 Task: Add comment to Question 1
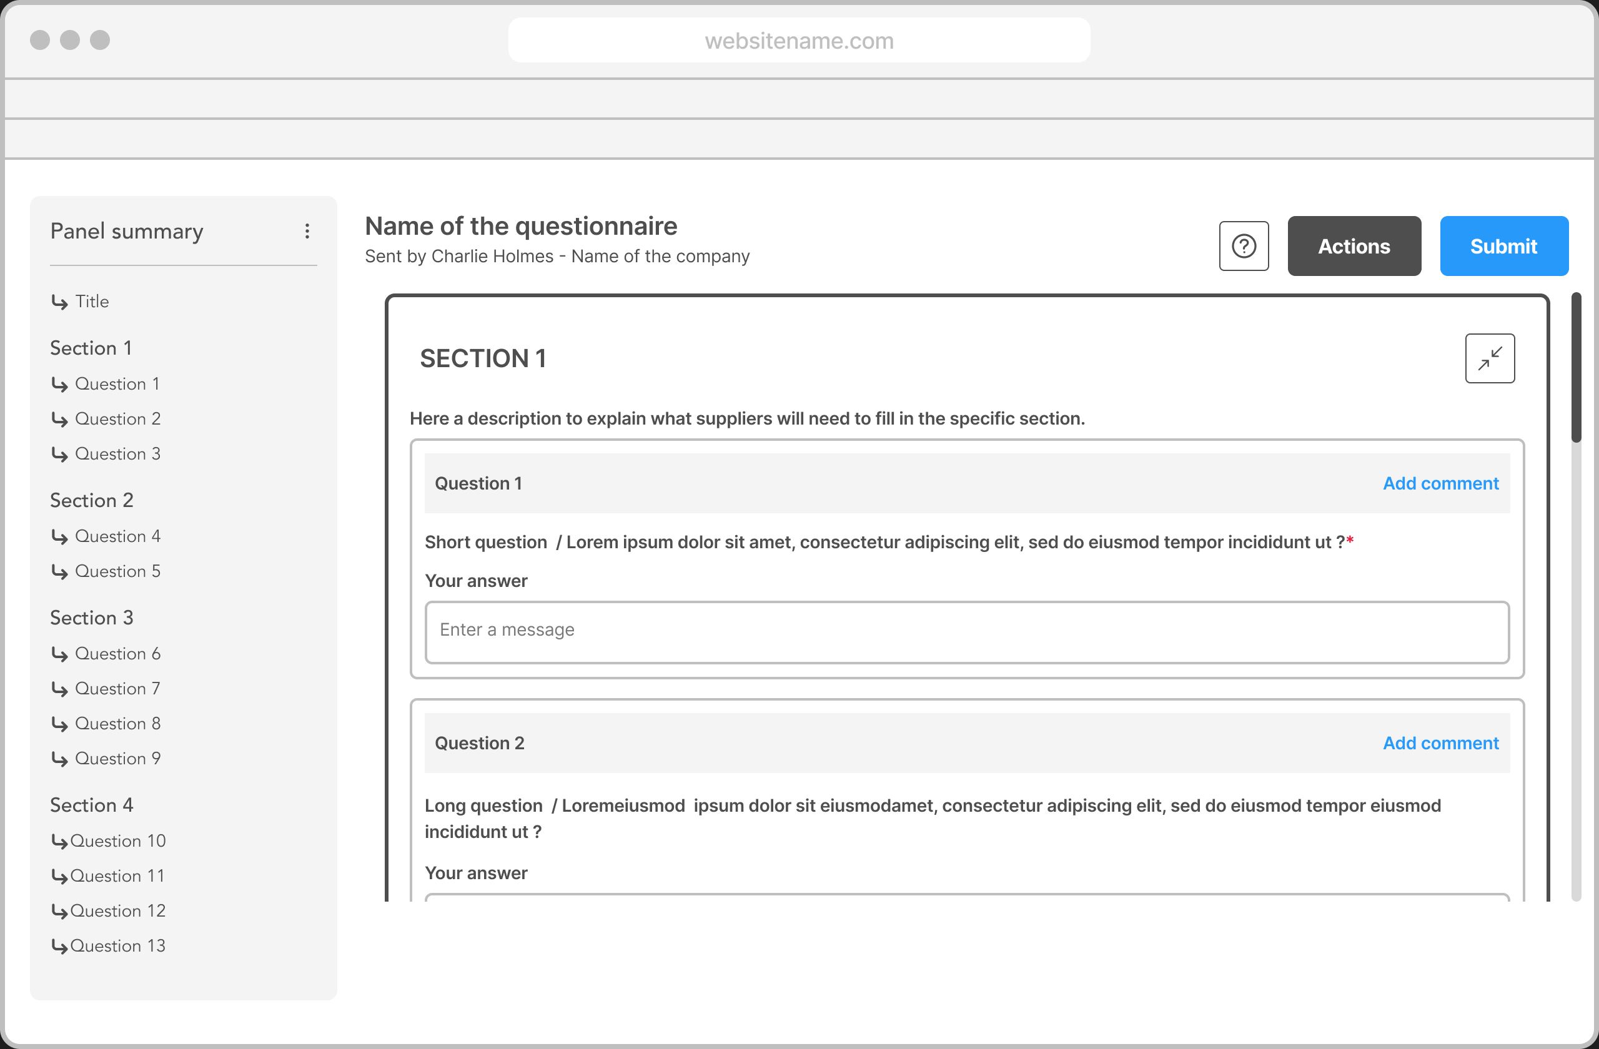click(x=1440, y=483)
